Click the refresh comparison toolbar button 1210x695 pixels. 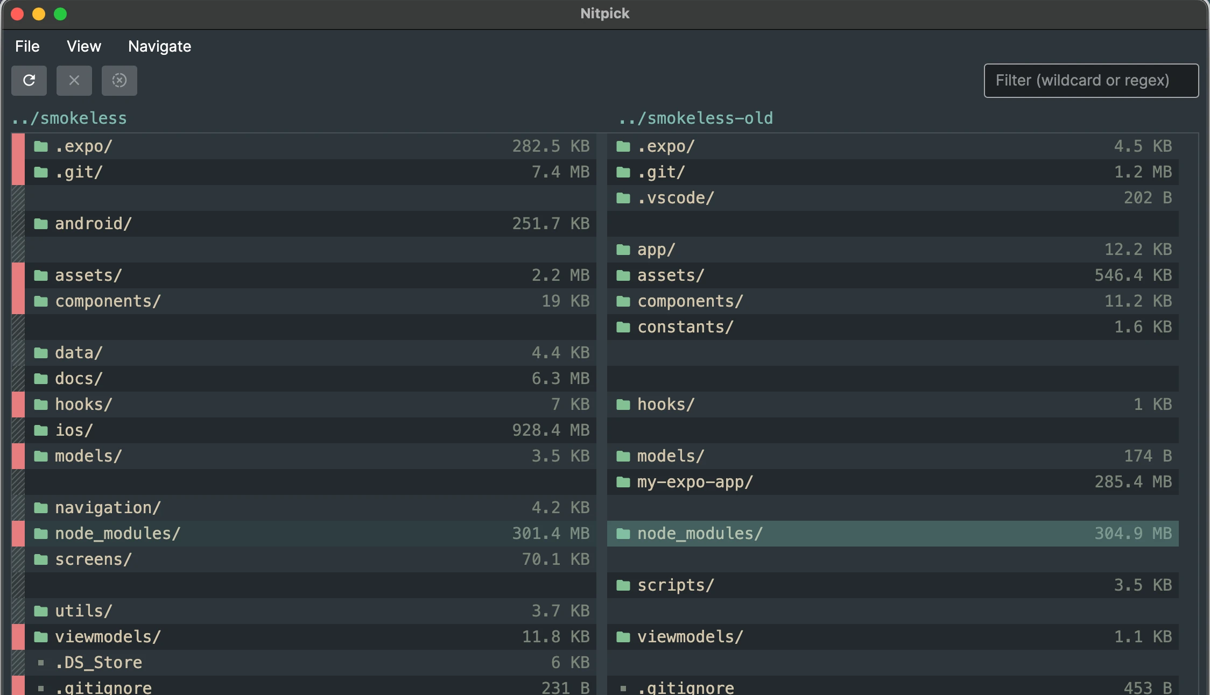click(x=29, y=81)
